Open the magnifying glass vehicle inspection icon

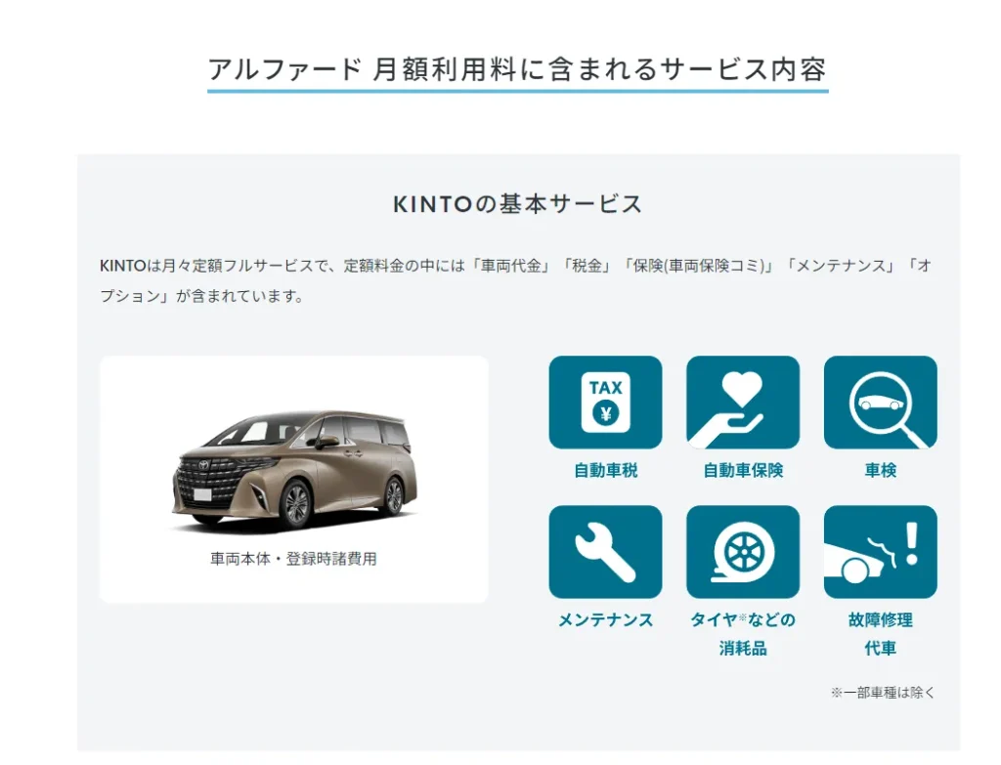[881, 402]
